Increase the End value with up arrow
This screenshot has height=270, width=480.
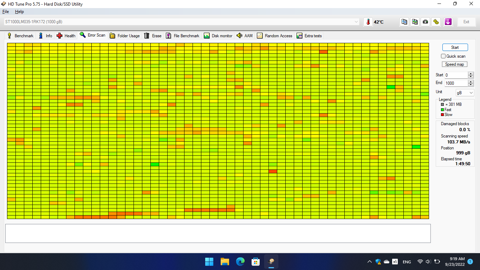(471, 82)
